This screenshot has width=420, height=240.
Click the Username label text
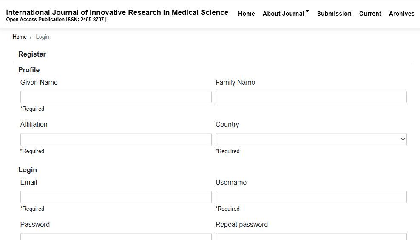pyautogui.click(x=231, y=183)
